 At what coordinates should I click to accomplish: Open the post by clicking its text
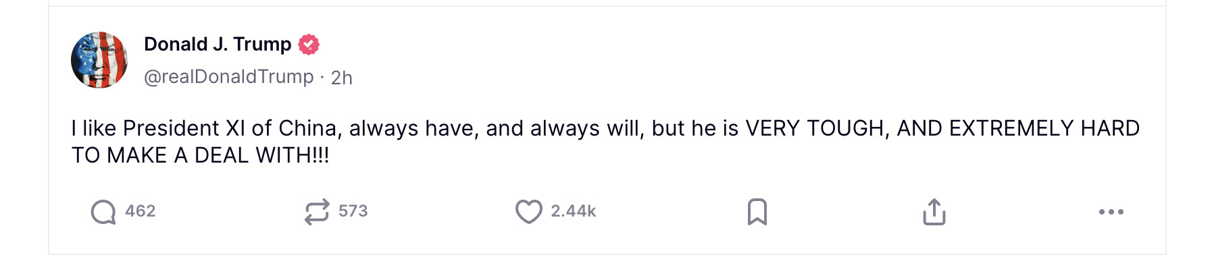coord(605,142)
